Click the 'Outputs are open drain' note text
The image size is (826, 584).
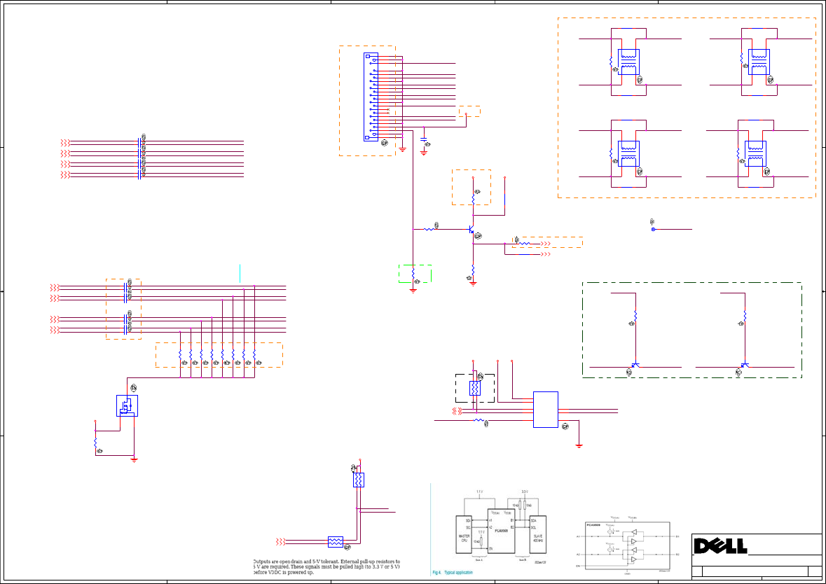[x=326, y=567]
